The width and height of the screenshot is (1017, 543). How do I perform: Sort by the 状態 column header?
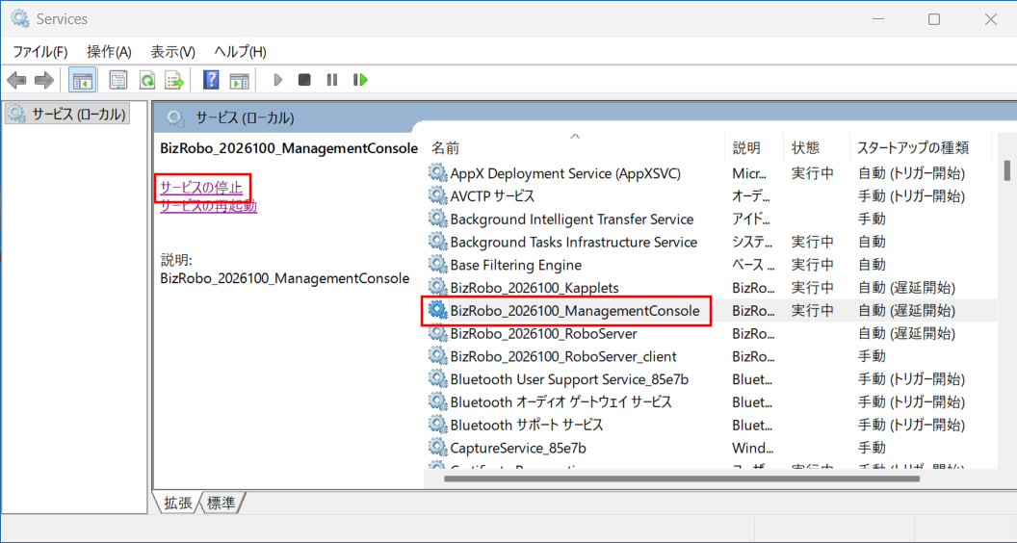[816, 148]
